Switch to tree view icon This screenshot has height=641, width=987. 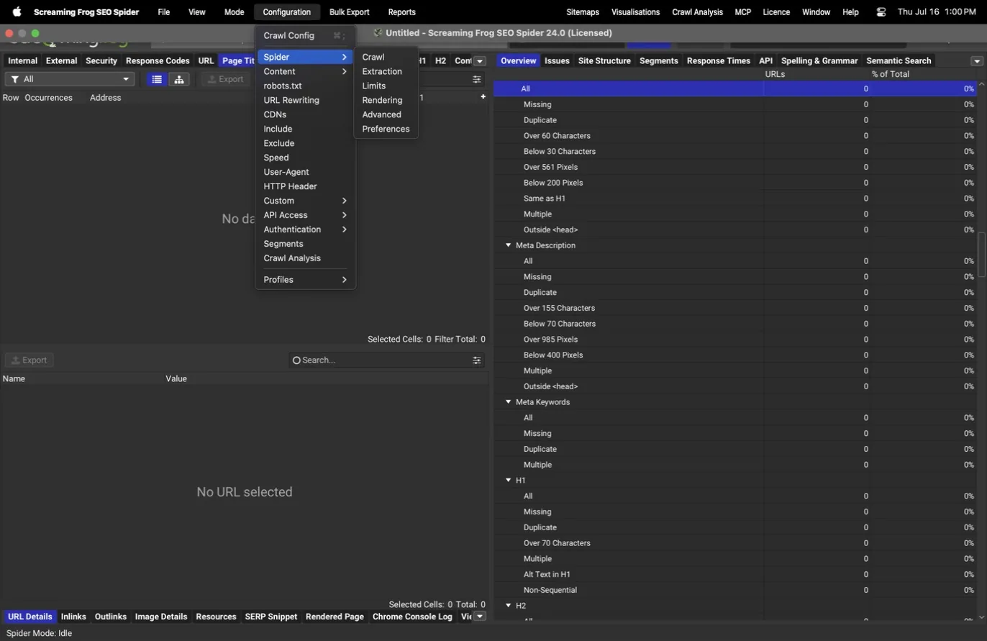(178, 79)
